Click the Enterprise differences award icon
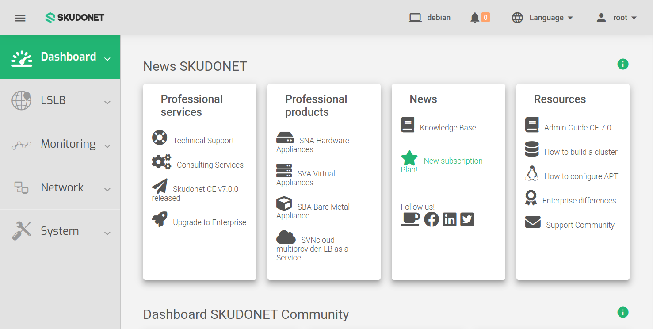The height and width of the screenshot is (329, 653). coord(531,198)
